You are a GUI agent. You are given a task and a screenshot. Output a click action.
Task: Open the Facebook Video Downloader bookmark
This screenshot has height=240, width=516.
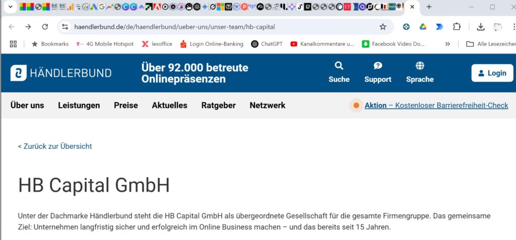pos(393,44)
